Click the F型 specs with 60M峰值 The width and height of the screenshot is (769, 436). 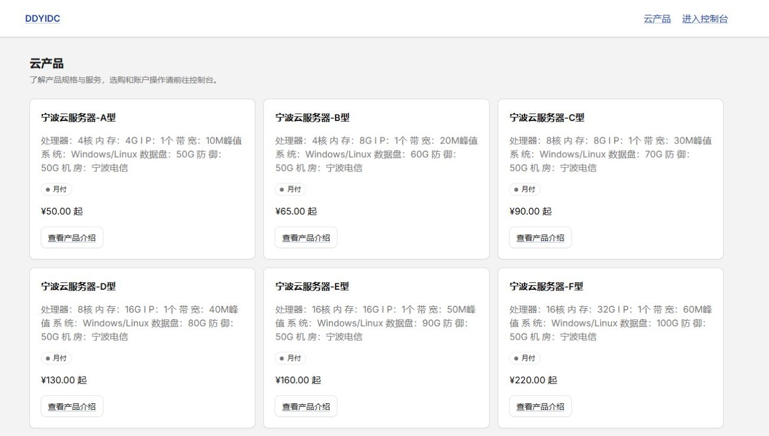(x=611, y=323)
